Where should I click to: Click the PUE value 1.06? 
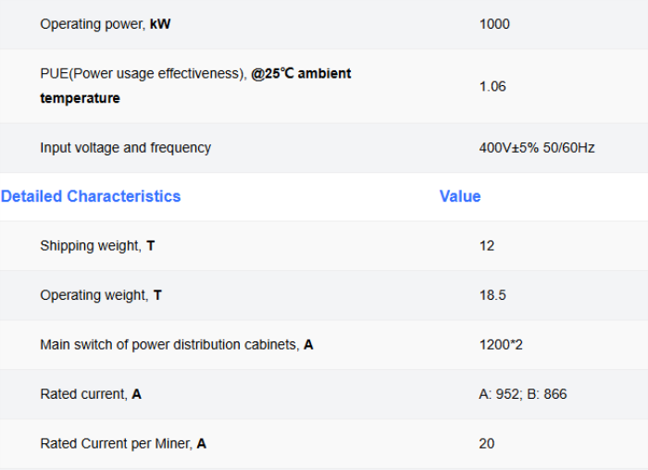point(492,86)
